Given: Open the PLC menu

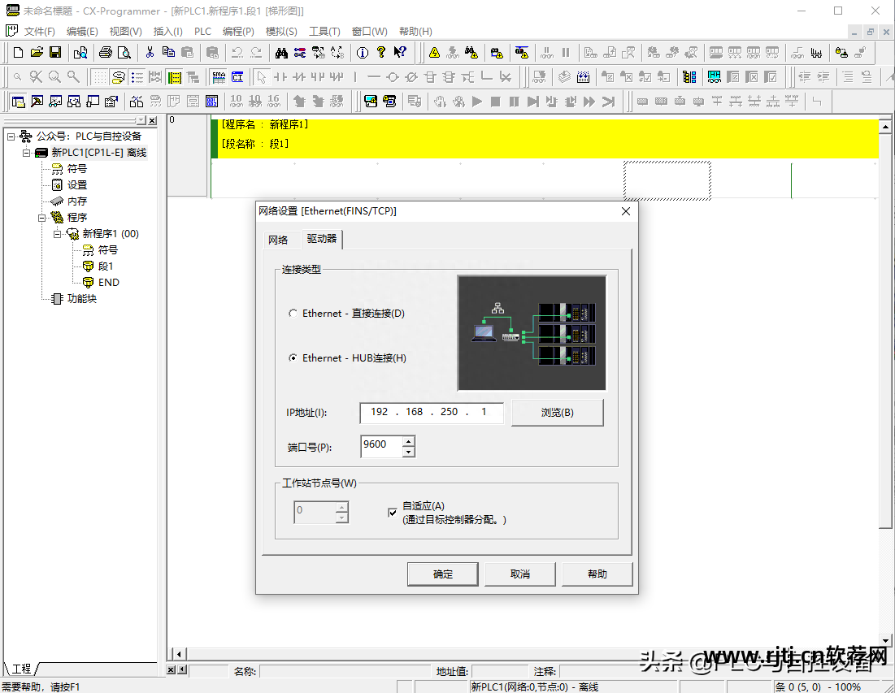Looking at the screenshot, I should click(202, 31).
